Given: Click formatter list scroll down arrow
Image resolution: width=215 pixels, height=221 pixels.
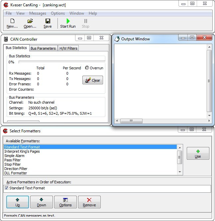Looking at the screenshot, I should click(x=180, y=172).
